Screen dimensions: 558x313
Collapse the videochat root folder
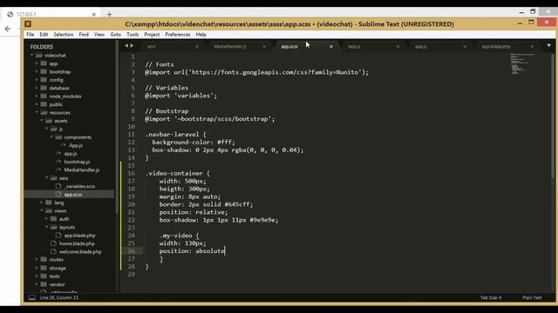(x=31, y=55)
